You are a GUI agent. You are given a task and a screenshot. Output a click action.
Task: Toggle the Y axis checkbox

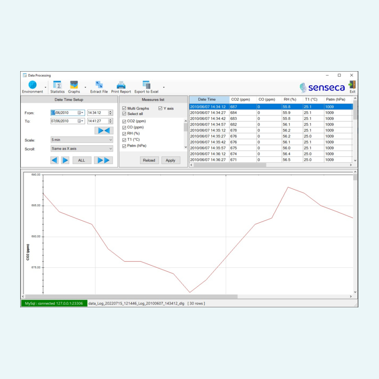pyautogui.click(x=160, y=108)
